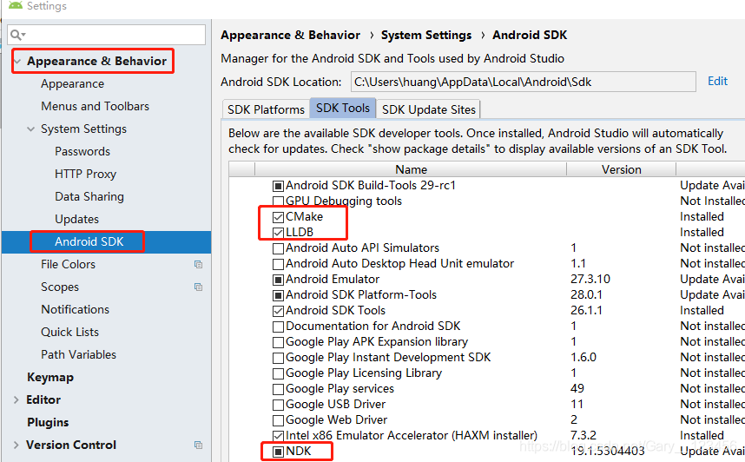
Task: Toggle the NDK checkbox
Action: coord(279,452)
